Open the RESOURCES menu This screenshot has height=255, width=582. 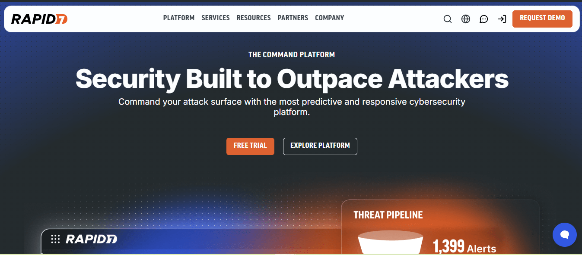point(254,18)
